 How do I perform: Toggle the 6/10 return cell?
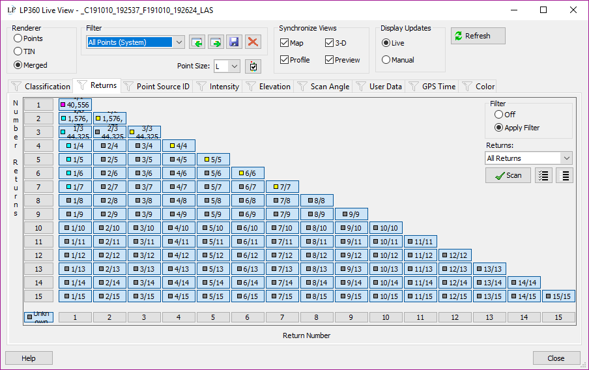click(248, 228)
